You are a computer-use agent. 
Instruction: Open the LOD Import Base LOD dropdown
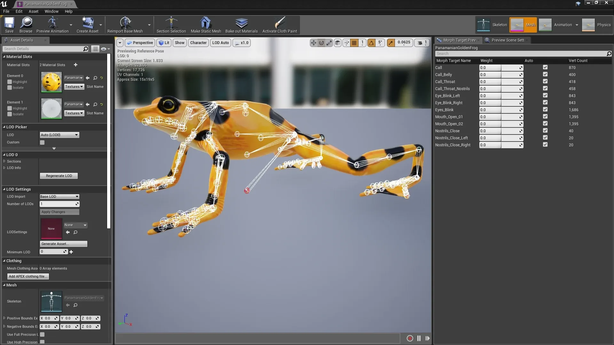point(59,196)
